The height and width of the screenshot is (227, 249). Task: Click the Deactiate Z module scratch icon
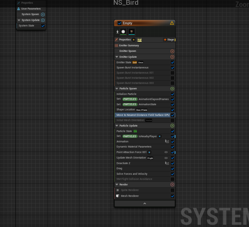coord(167,163)
